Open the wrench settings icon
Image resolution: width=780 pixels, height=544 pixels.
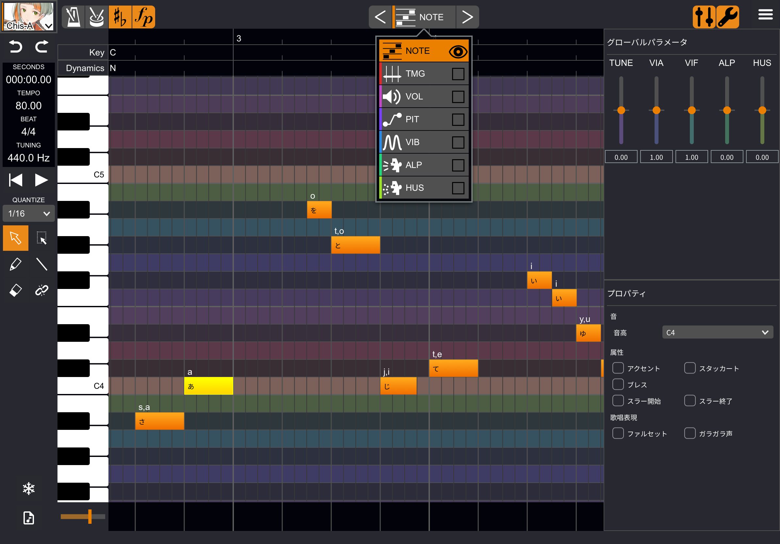[x=727, y=17]
